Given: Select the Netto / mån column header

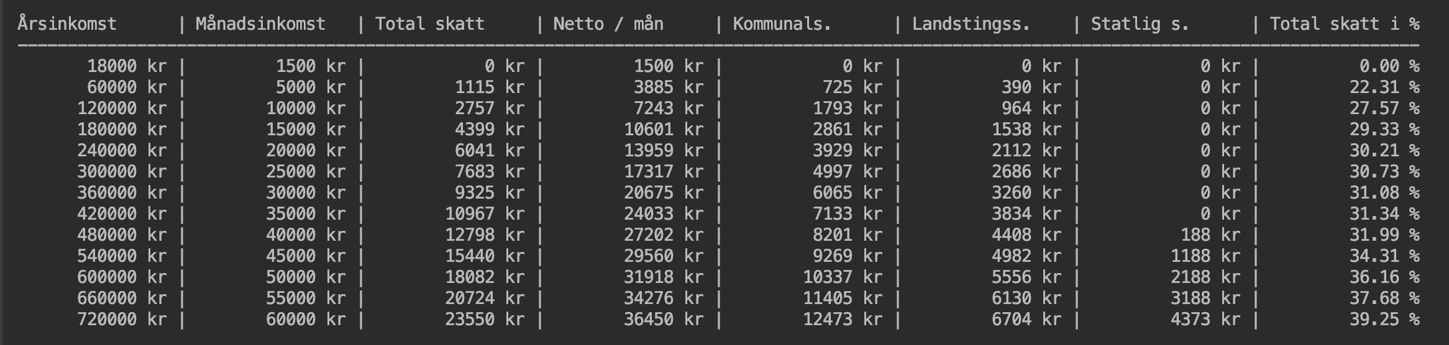Looking at the screenshot, I should (608, 24).
